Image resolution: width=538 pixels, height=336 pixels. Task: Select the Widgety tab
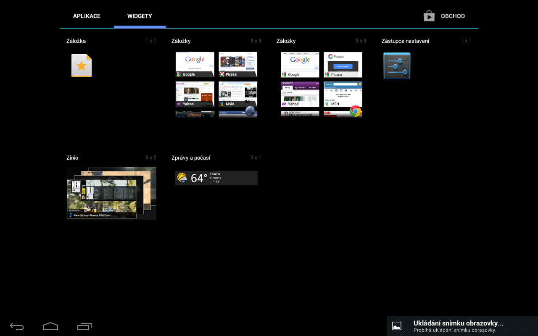[140, 16]
